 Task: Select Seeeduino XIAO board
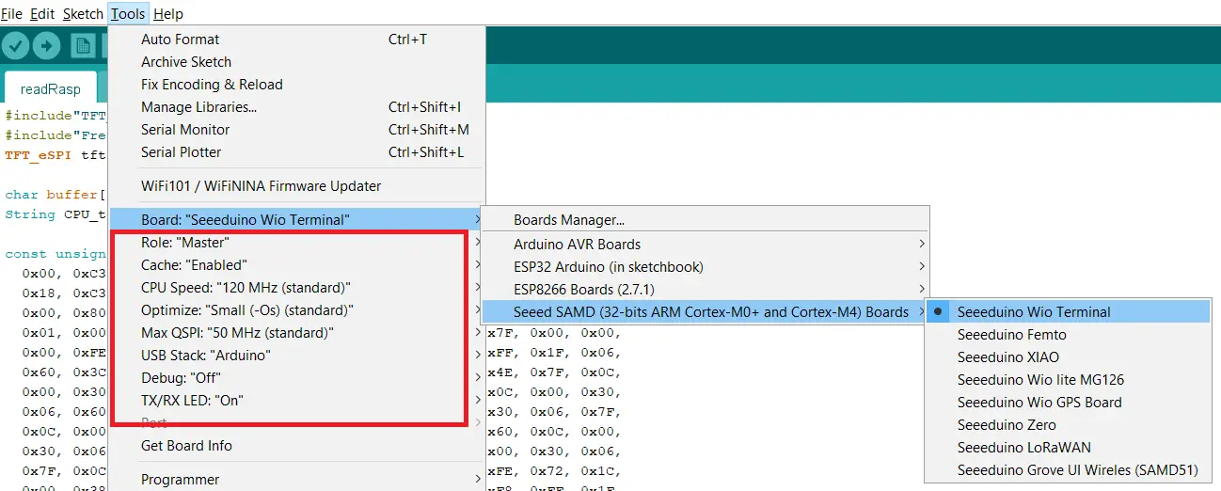[1069, 357]
